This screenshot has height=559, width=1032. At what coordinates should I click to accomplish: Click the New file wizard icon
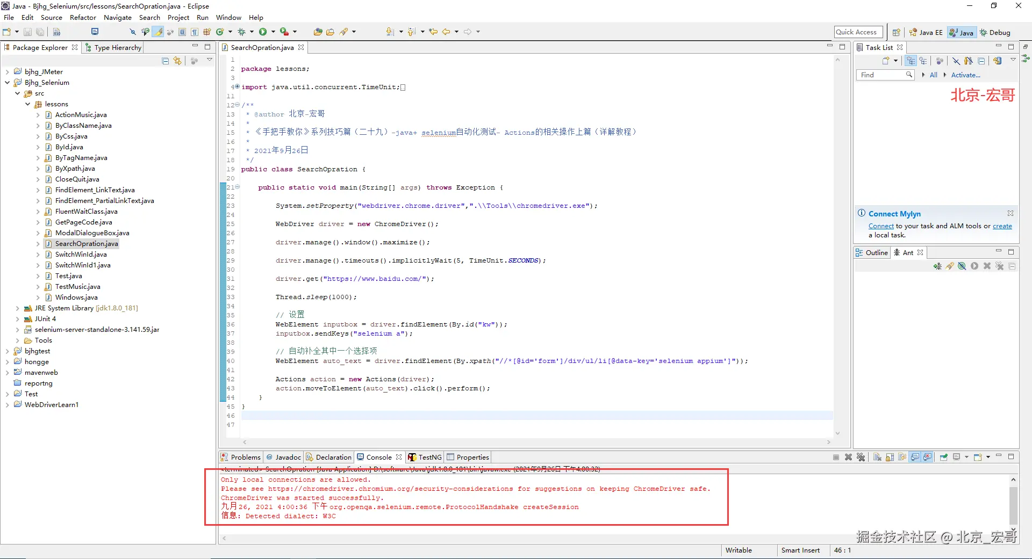click(x=7, y=32)
